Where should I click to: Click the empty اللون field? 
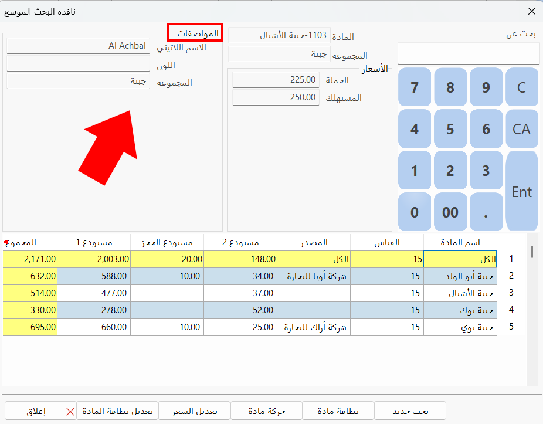click(x=76, y=64)
